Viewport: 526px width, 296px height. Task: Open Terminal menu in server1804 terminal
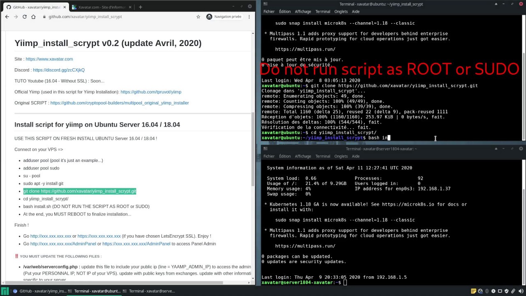(323, 156)
